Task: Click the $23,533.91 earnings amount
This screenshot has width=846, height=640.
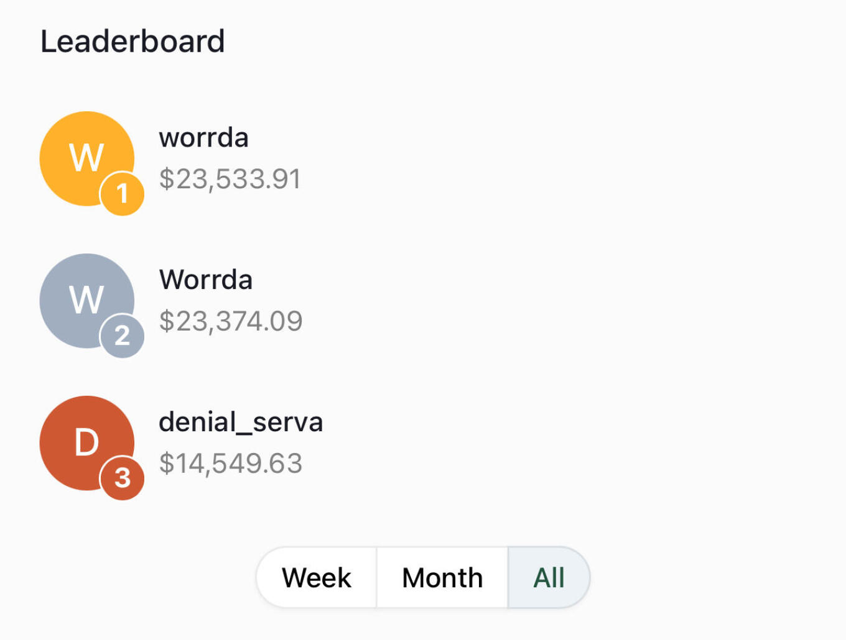Action: click(230, 179)
